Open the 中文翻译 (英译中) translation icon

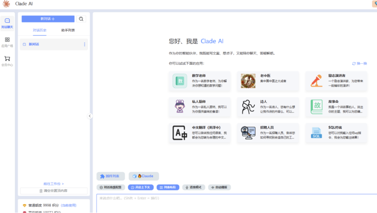[x=180, y=133]
